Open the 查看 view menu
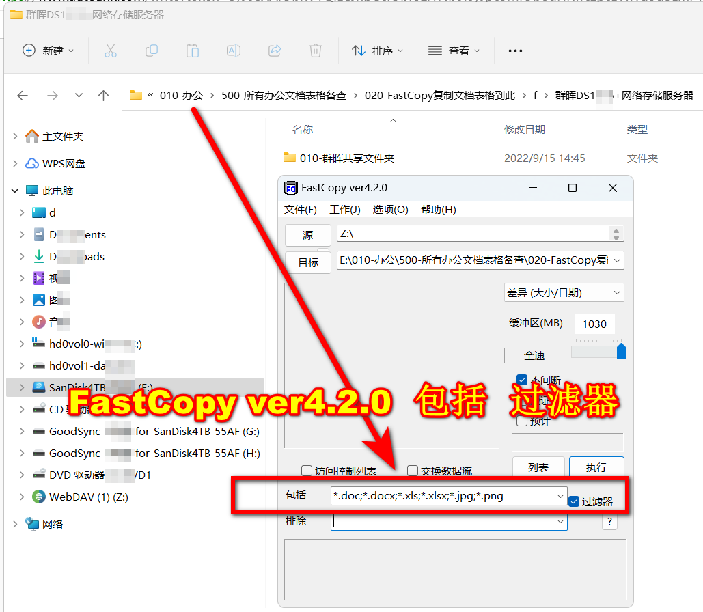The height and width of the screenshot is (612, 703). pyautogui.click(x=454, y=51)
